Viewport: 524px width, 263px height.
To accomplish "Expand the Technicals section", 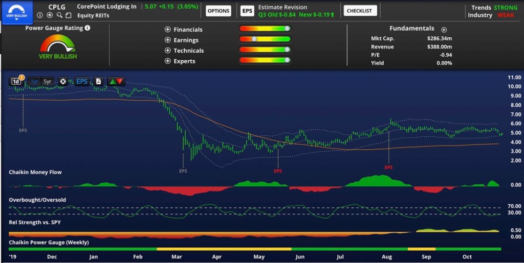I will tap(167, 51).
